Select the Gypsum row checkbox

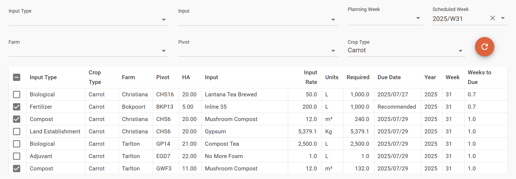click(x=17, y=131)
